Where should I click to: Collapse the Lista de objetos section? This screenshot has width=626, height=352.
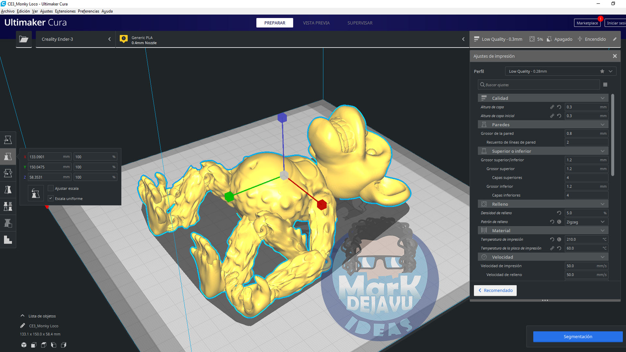(x=22, y=316)
